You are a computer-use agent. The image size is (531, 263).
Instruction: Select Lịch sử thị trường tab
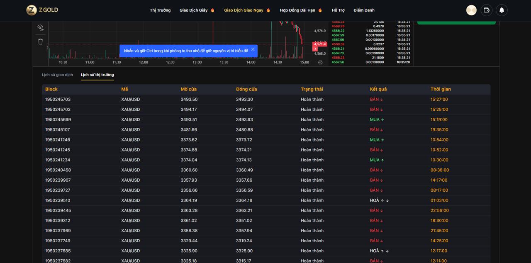click(x=97, y=75)
